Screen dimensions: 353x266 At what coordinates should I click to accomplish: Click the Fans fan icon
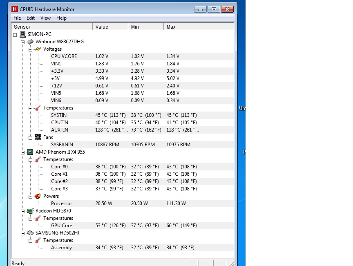[x=38, y=137]
